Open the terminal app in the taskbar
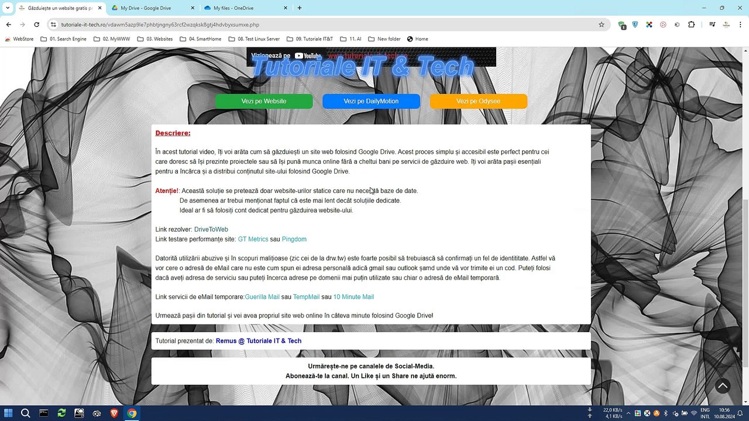The width and height of the screenshot is (749, 421). click(44, 413)
